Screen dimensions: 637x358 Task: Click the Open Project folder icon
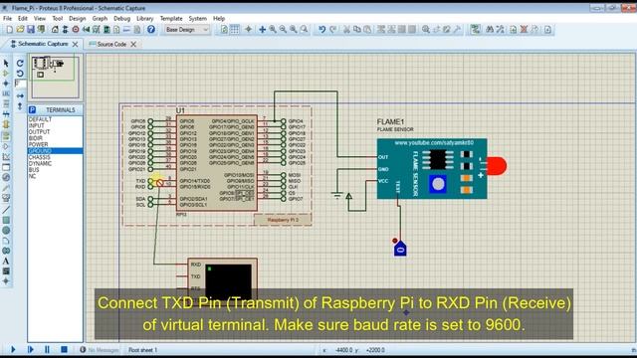point(20,30)
